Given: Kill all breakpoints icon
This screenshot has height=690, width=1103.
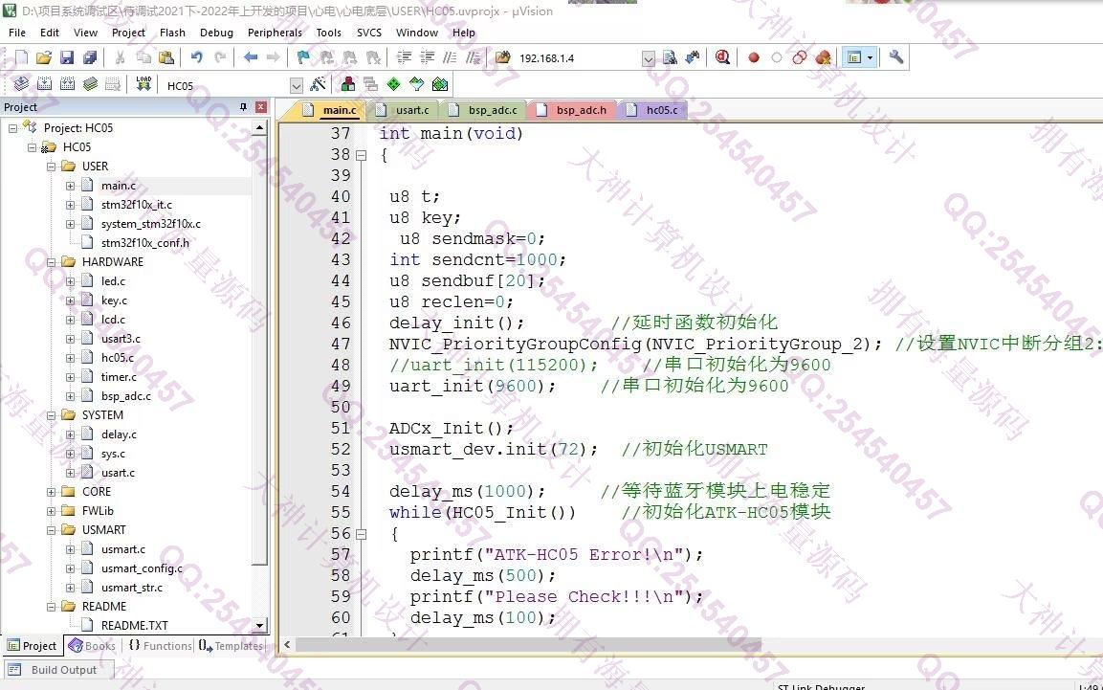Looking at the screenshot, I should pos(823,57).
